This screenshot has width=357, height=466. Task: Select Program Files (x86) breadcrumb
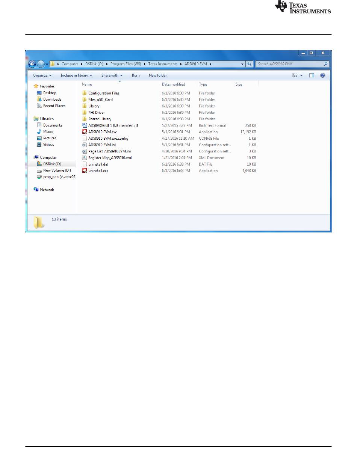[126, 64]
